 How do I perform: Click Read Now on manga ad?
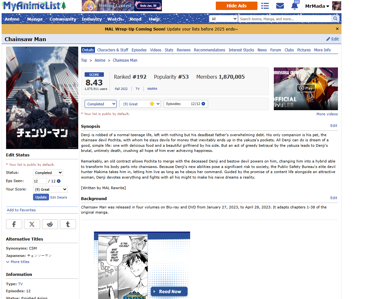point(169,291)
